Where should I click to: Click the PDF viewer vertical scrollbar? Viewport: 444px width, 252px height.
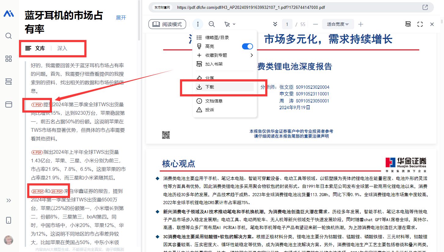[x=442, y=22]
